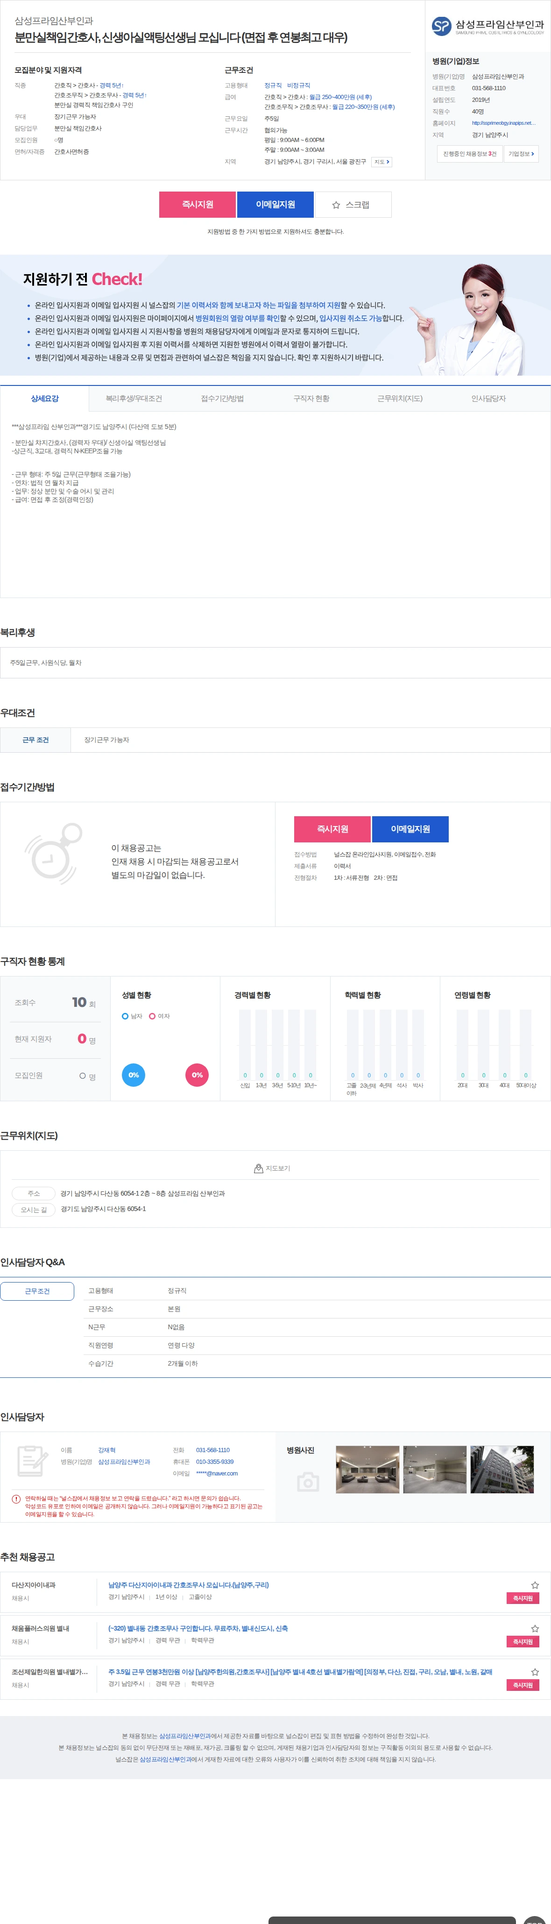Click the red warning icon in contact notice

(x=16, y=1498)
